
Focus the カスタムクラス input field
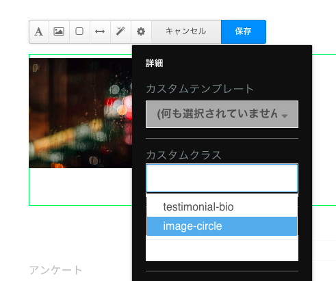(222, 178)
